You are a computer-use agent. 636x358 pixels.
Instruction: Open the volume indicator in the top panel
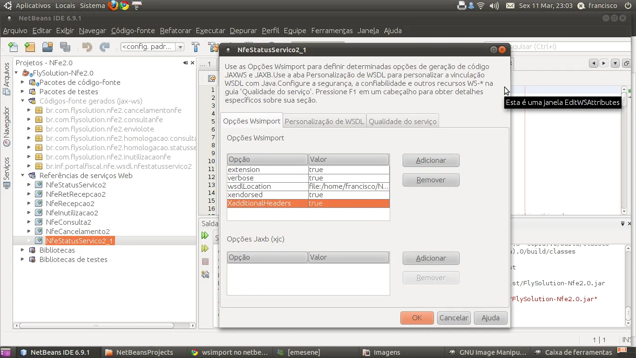494,6
